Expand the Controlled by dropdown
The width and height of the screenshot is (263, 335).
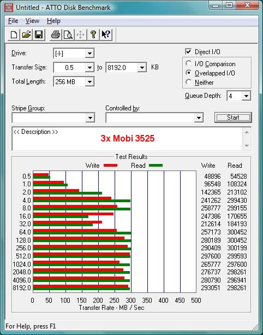point(199,117)
